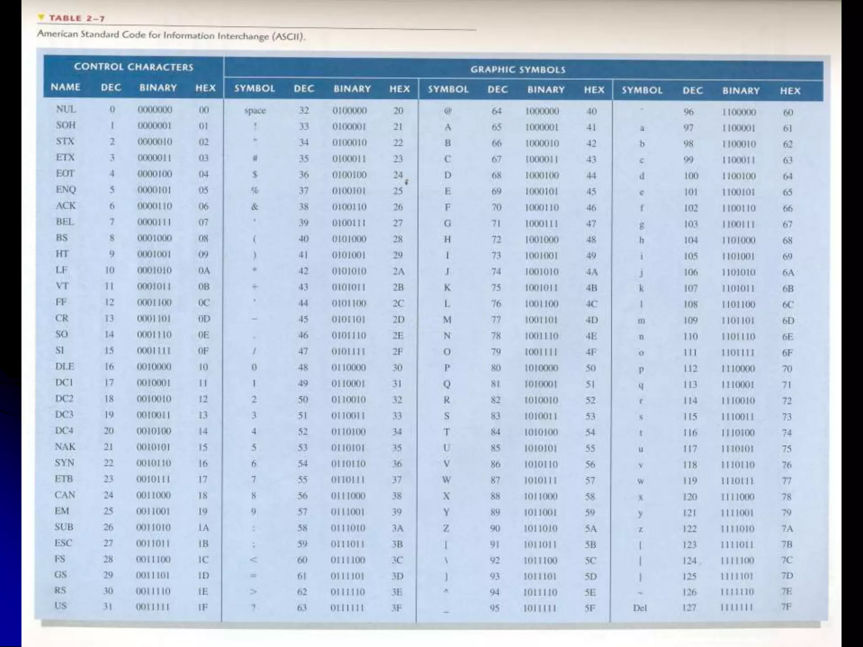Screen dimensions: 863x647
Task: Click the binary value 0011111 for US
Action: click(153, 607)
